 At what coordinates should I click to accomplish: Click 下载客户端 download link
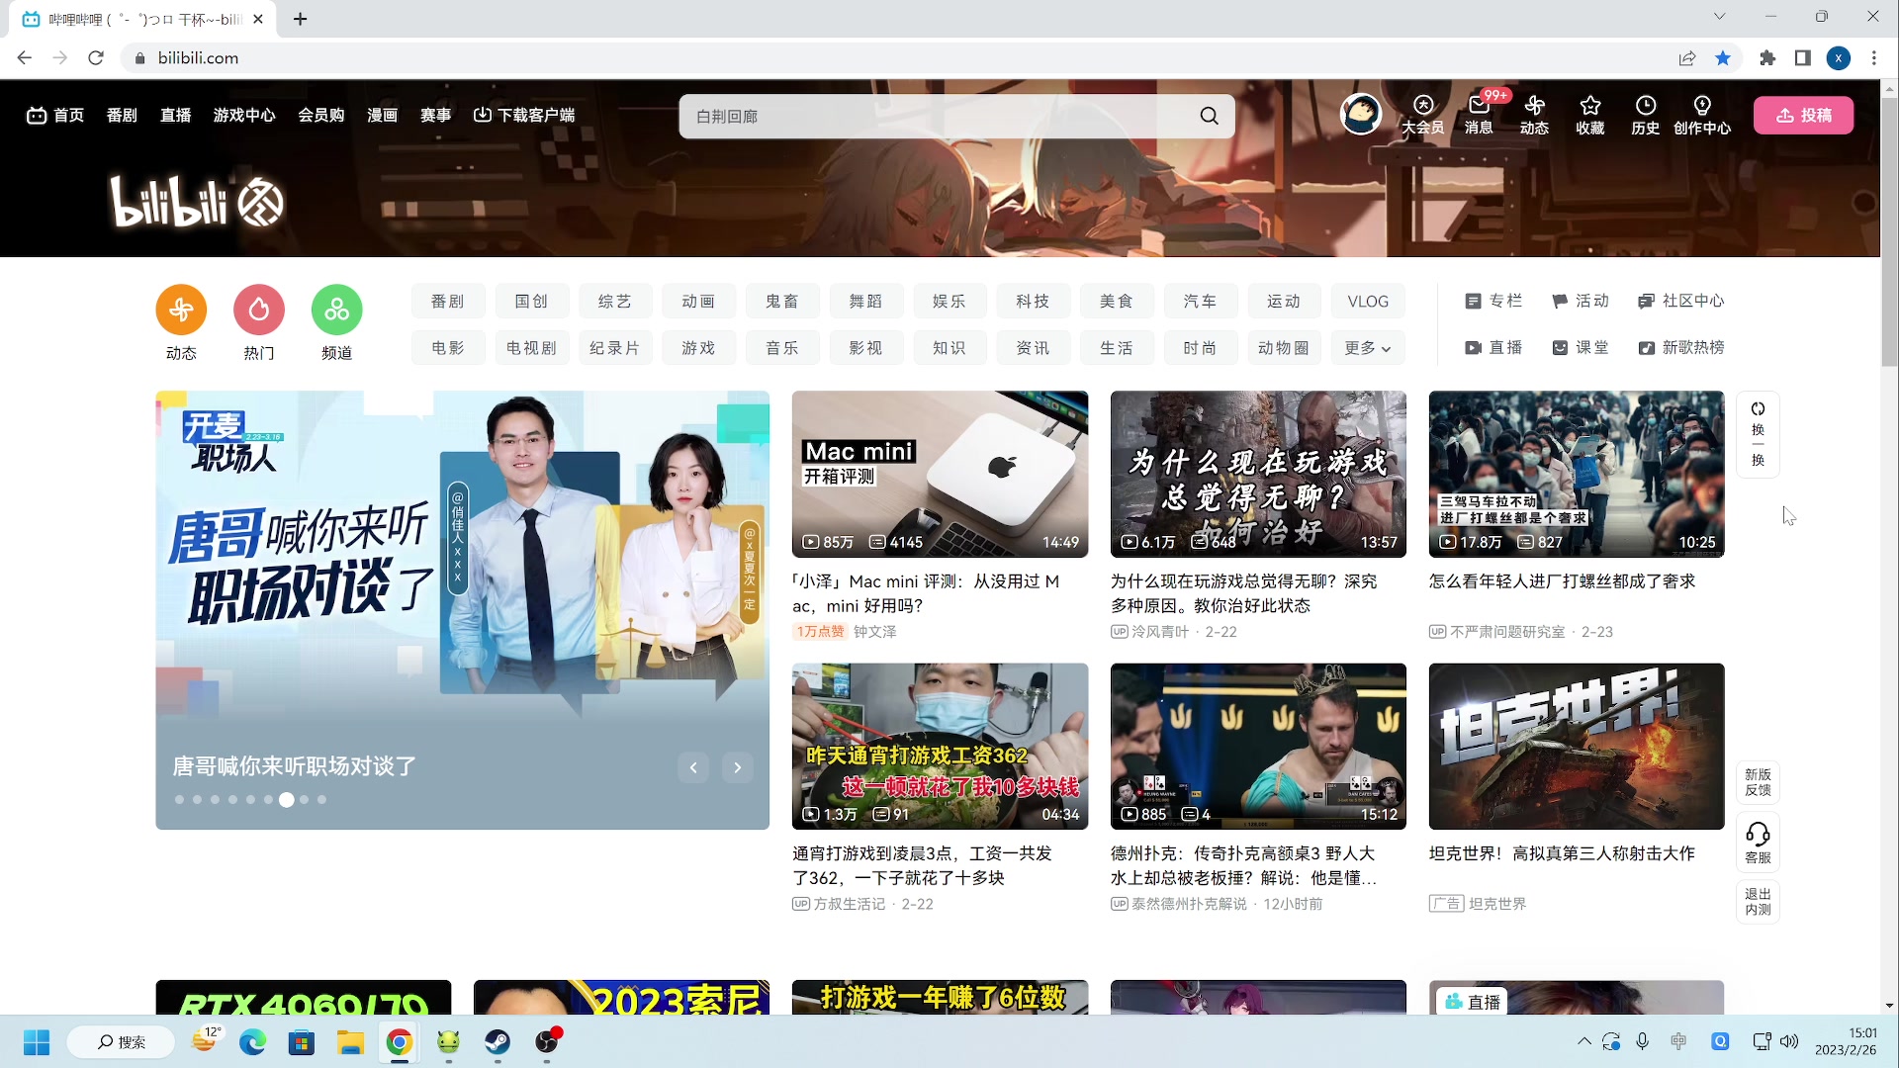(x=524, y=115)
